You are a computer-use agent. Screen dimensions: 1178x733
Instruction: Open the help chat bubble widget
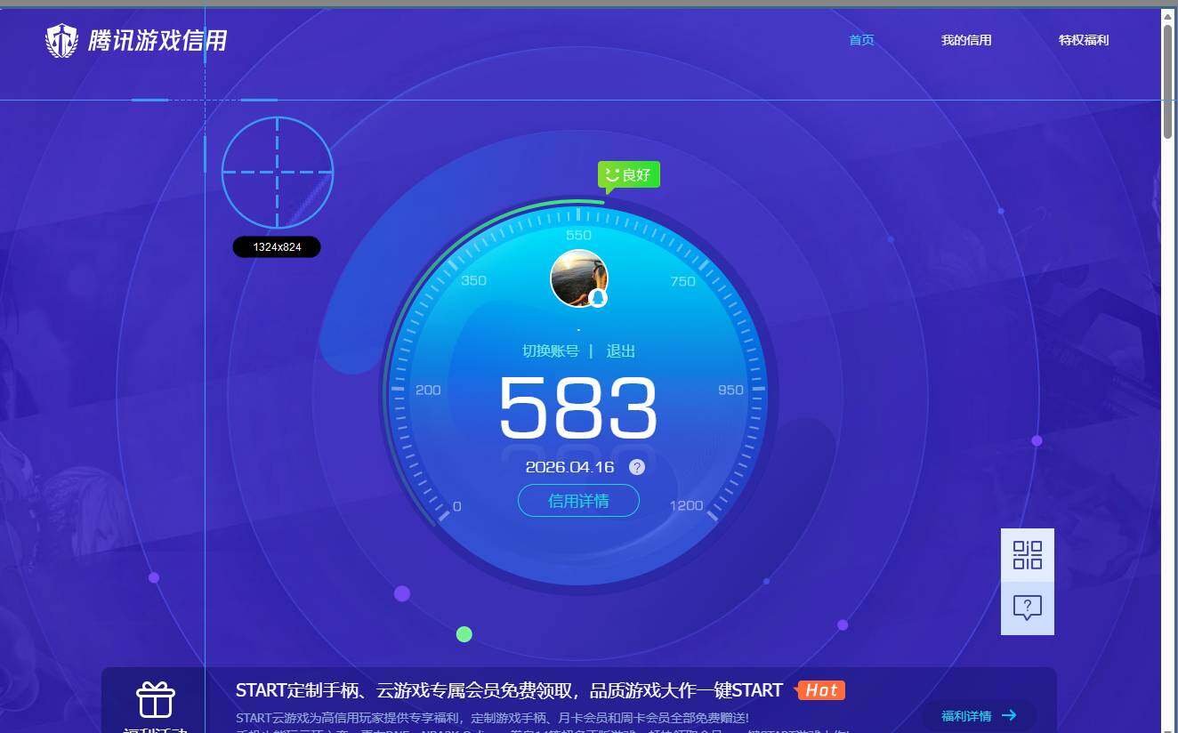coord(1028,608)
